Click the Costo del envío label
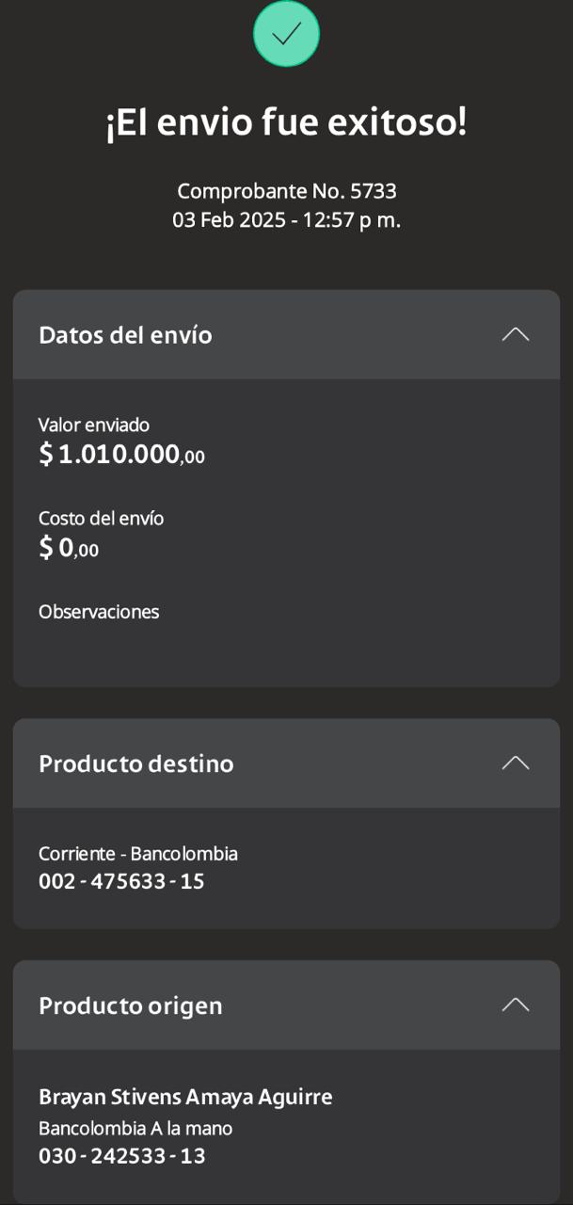 tap(101, 518)
